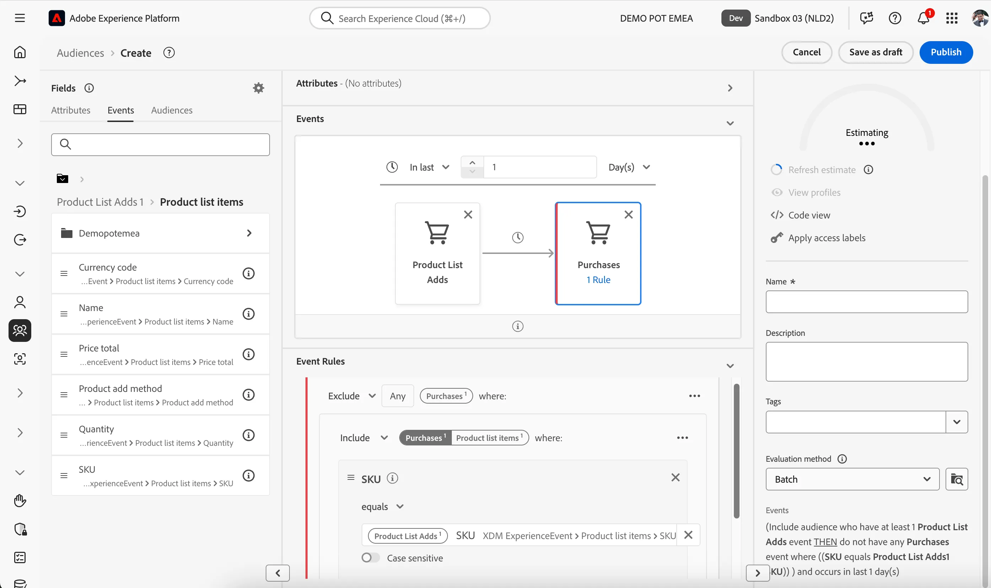This screenshot has width=991, height=588.
Task: Open the equals operator dropdown
Action: pos(383,507)
